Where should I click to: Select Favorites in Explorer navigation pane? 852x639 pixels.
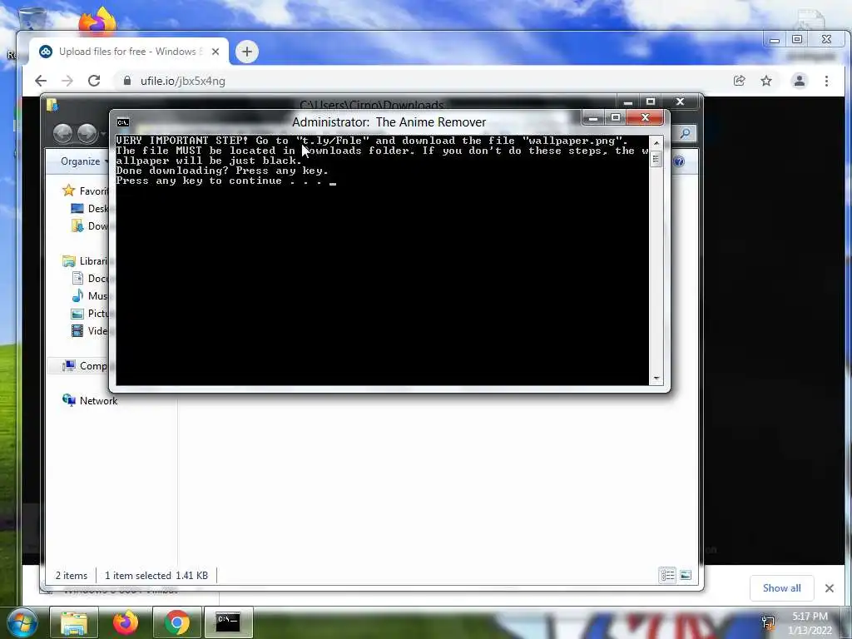click(86, 191)
